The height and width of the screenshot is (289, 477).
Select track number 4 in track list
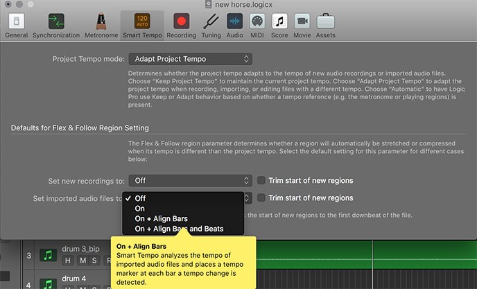coord(28,285)
